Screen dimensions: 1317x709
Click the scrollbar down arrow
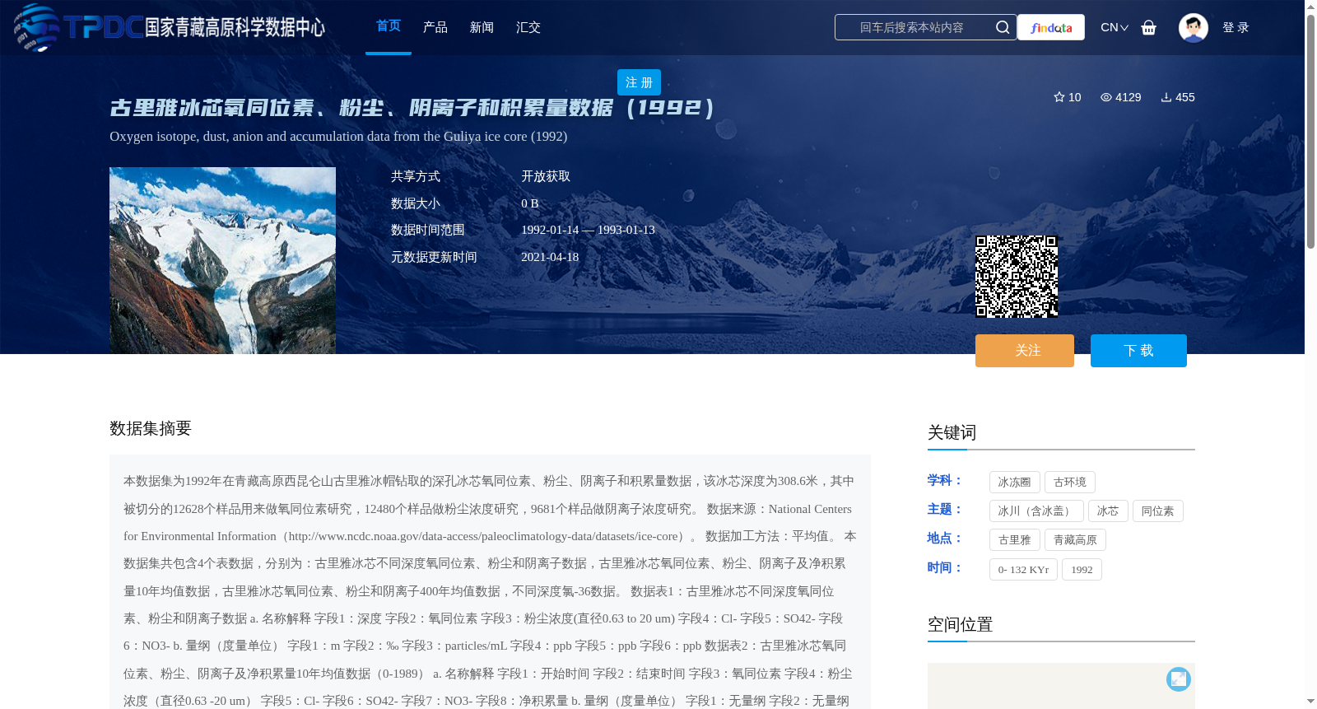1310,702
